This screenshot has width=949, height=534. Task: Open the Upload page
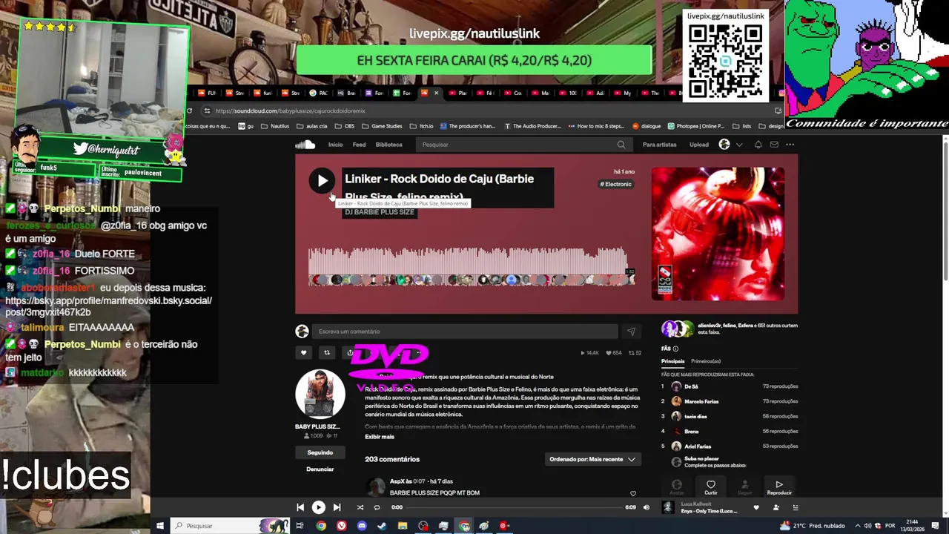point(699,145)
